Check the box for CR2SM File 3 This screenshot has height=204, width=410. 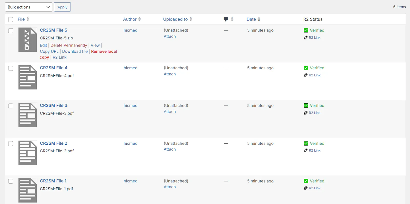click(11, 106)
